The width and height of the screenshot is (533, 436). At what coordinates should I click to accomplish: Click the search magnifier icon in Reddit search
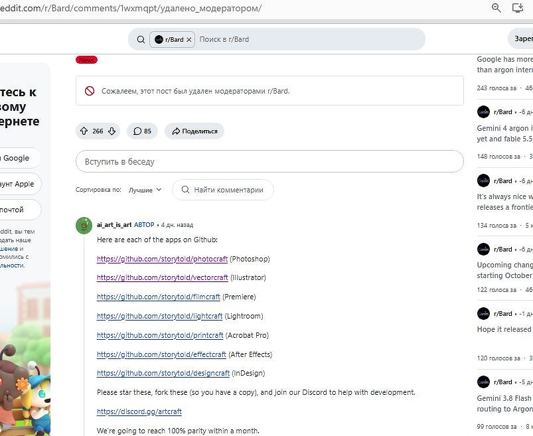[141, 39]
